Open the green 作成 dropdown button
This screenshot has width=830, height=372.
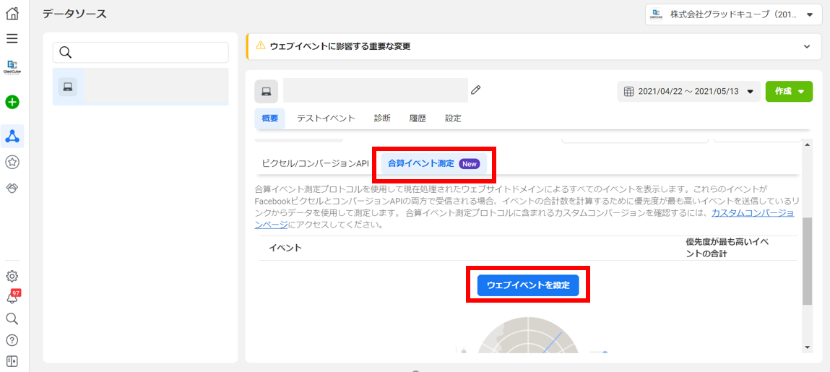coord(790,92)
